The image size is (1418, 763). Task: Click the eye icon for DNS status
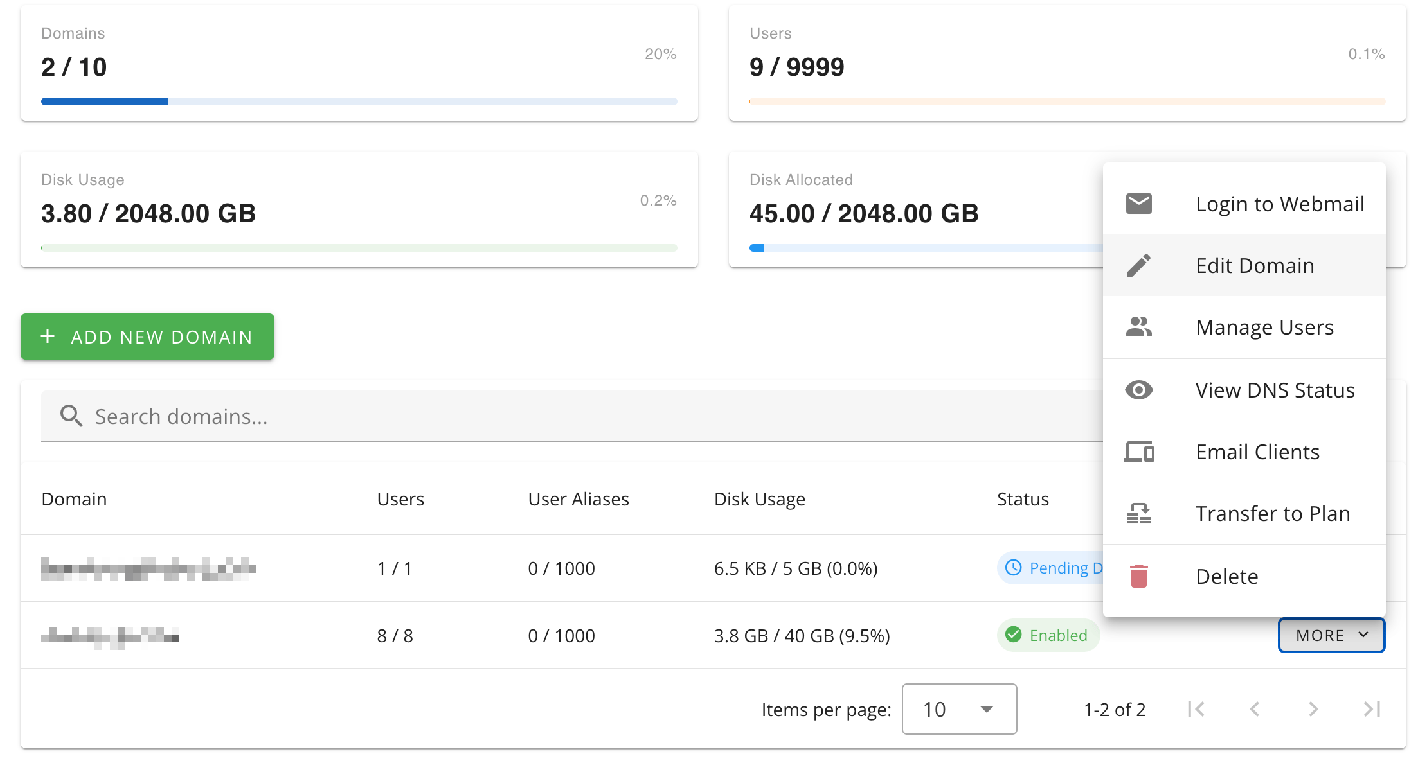pos(1138,390)
